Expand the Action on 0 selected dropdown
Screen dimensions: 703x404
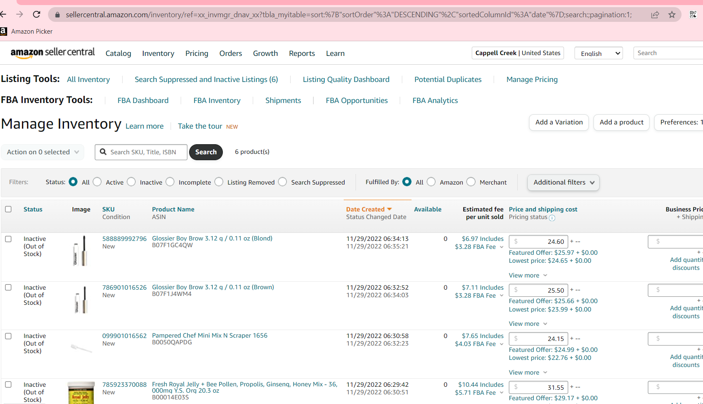(x=43, y=152)
